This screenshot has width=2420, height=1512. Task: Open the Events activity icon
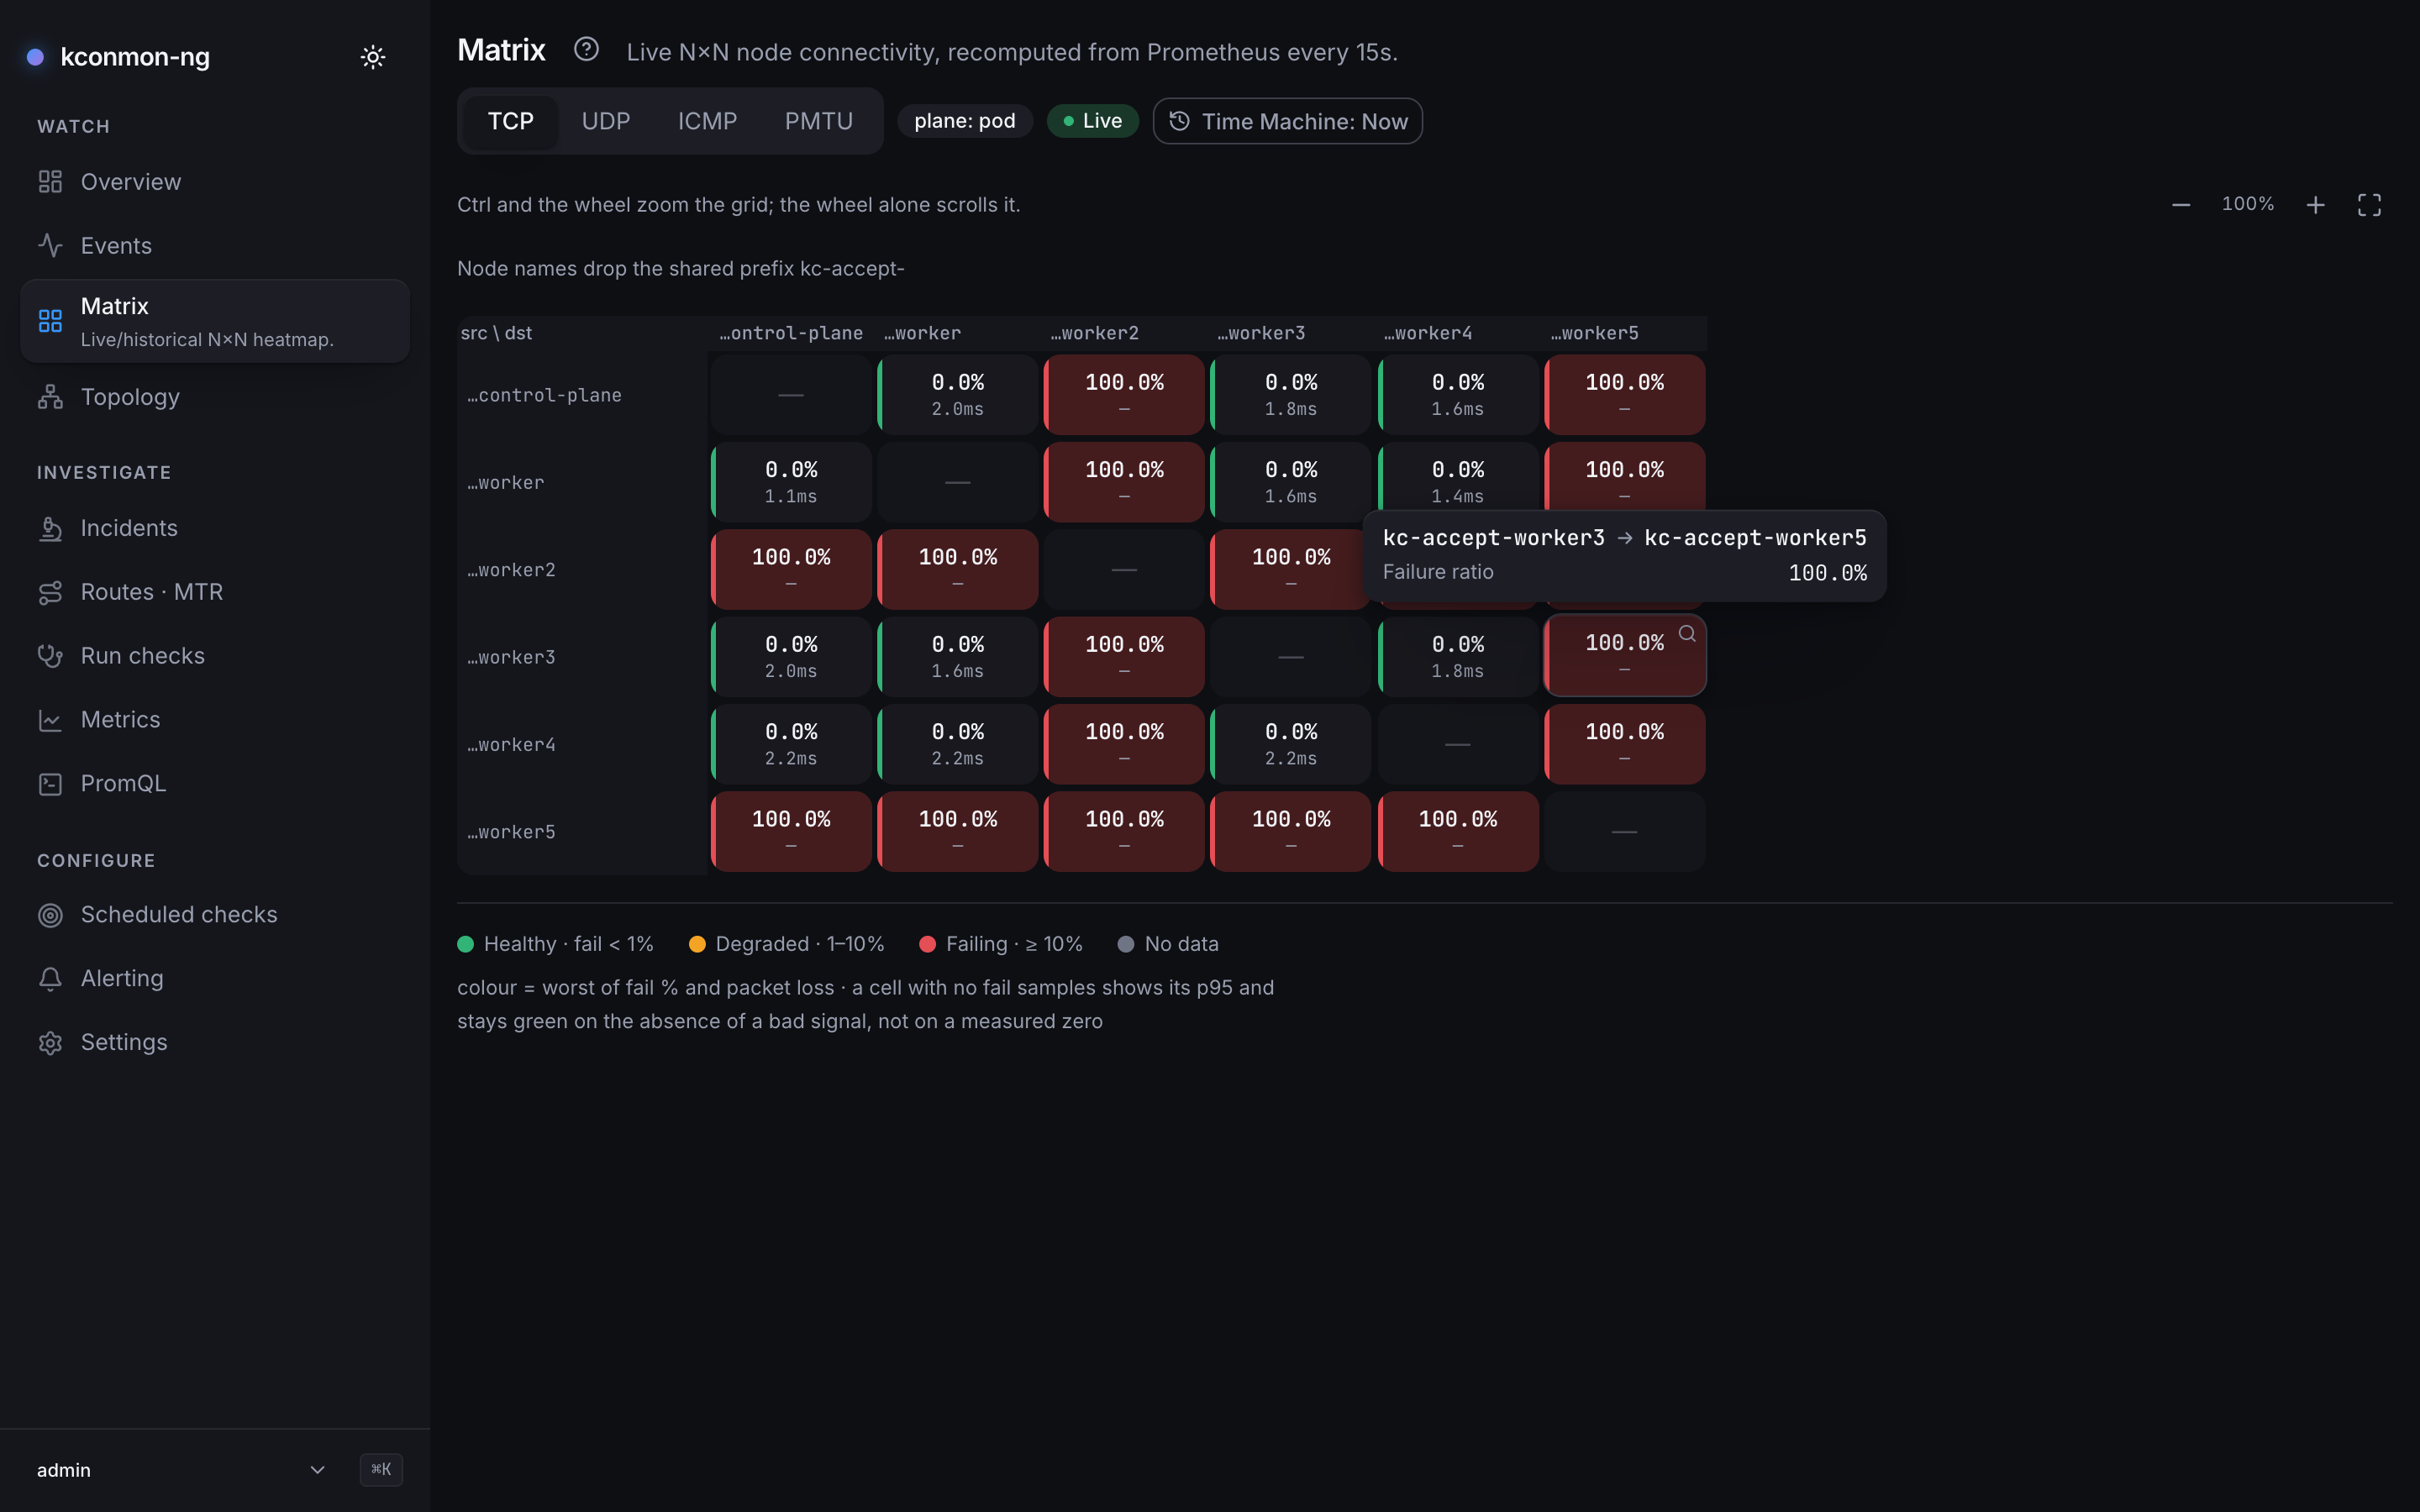[50, 245]
